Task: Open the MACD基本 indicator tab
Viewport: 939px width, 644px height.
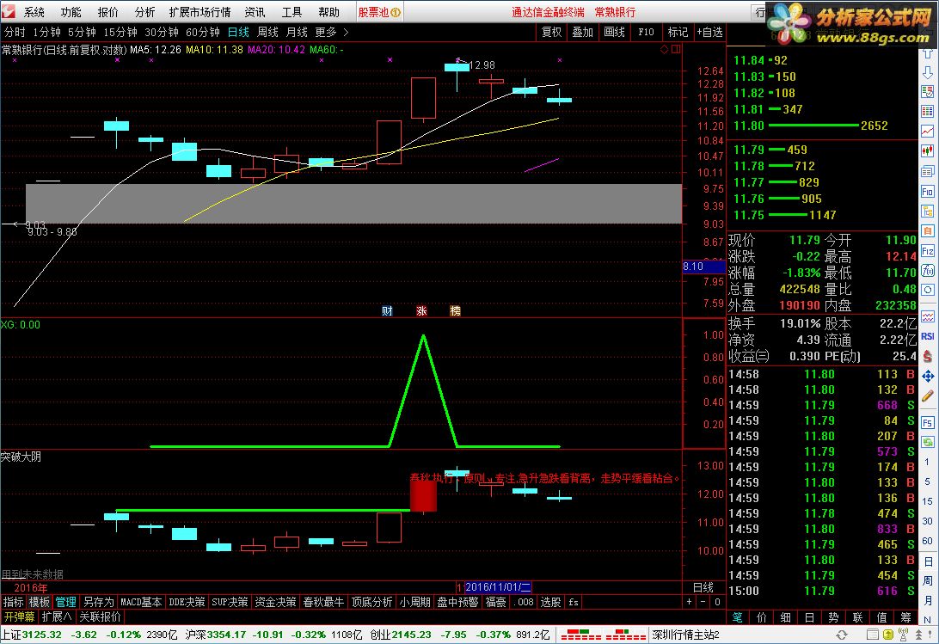Action: 141,602
